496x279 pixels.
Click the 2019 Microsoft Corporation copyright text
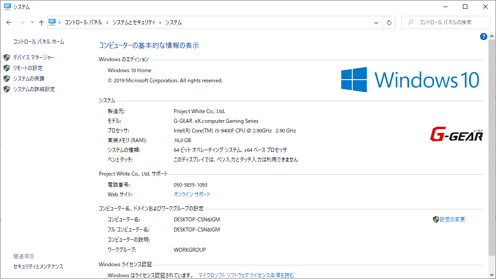(x=165, y=81)
